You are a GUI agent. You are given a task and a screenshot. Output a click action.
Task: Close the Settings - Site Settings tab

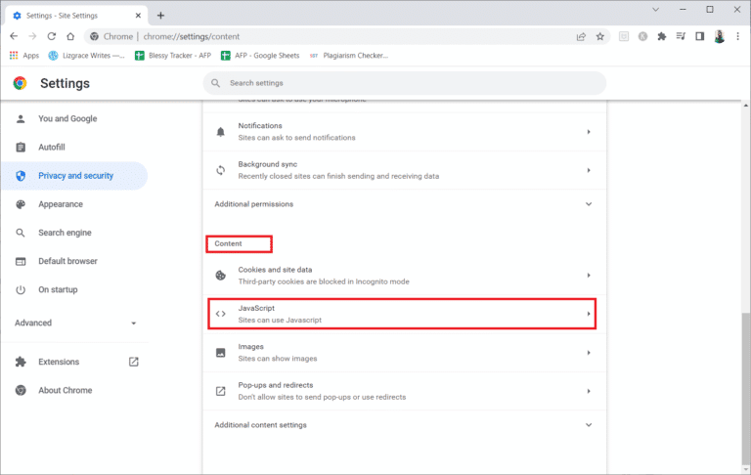(138, 16)
